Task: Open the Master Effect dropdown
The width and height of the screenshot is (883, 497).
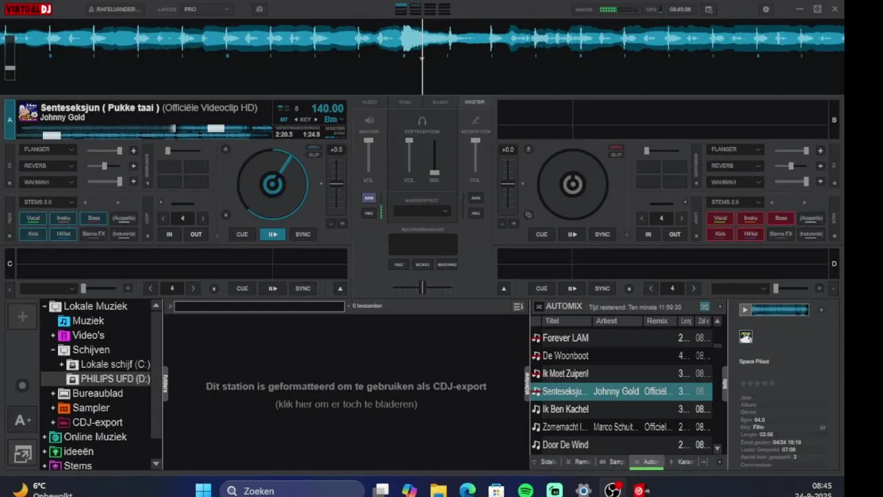Action: pos(422,211)
